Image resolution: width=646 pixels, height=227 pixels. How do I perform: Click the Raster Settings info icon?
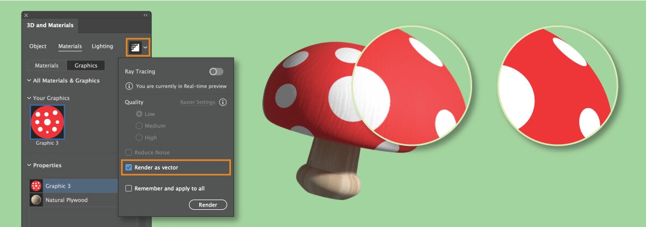pos(223,102)
